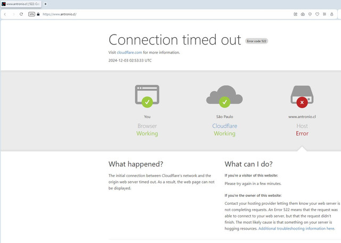Click the timestamp 2024-12-03 02:53:33 UTC
Viewport: 341px width, 243px height.
click(x=130, y=61)
